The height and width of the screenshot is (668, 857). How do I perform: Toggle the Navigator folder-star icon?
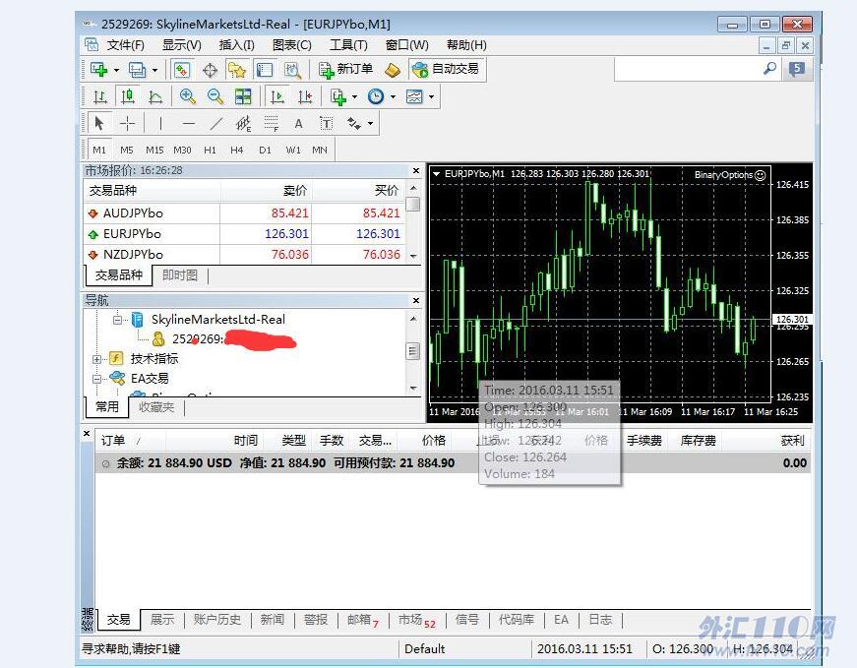pos(237,70)
